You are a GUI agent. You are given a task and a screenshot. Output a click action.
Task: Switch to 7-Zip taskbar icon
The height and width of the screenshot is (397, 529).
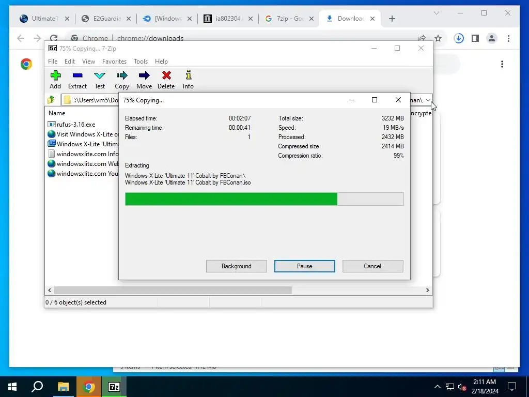pos(114,387)
